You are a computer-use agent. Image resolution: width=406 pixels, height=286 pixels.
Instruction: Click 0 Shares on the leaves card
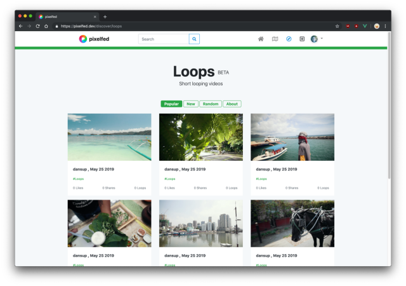coord(200,188)
